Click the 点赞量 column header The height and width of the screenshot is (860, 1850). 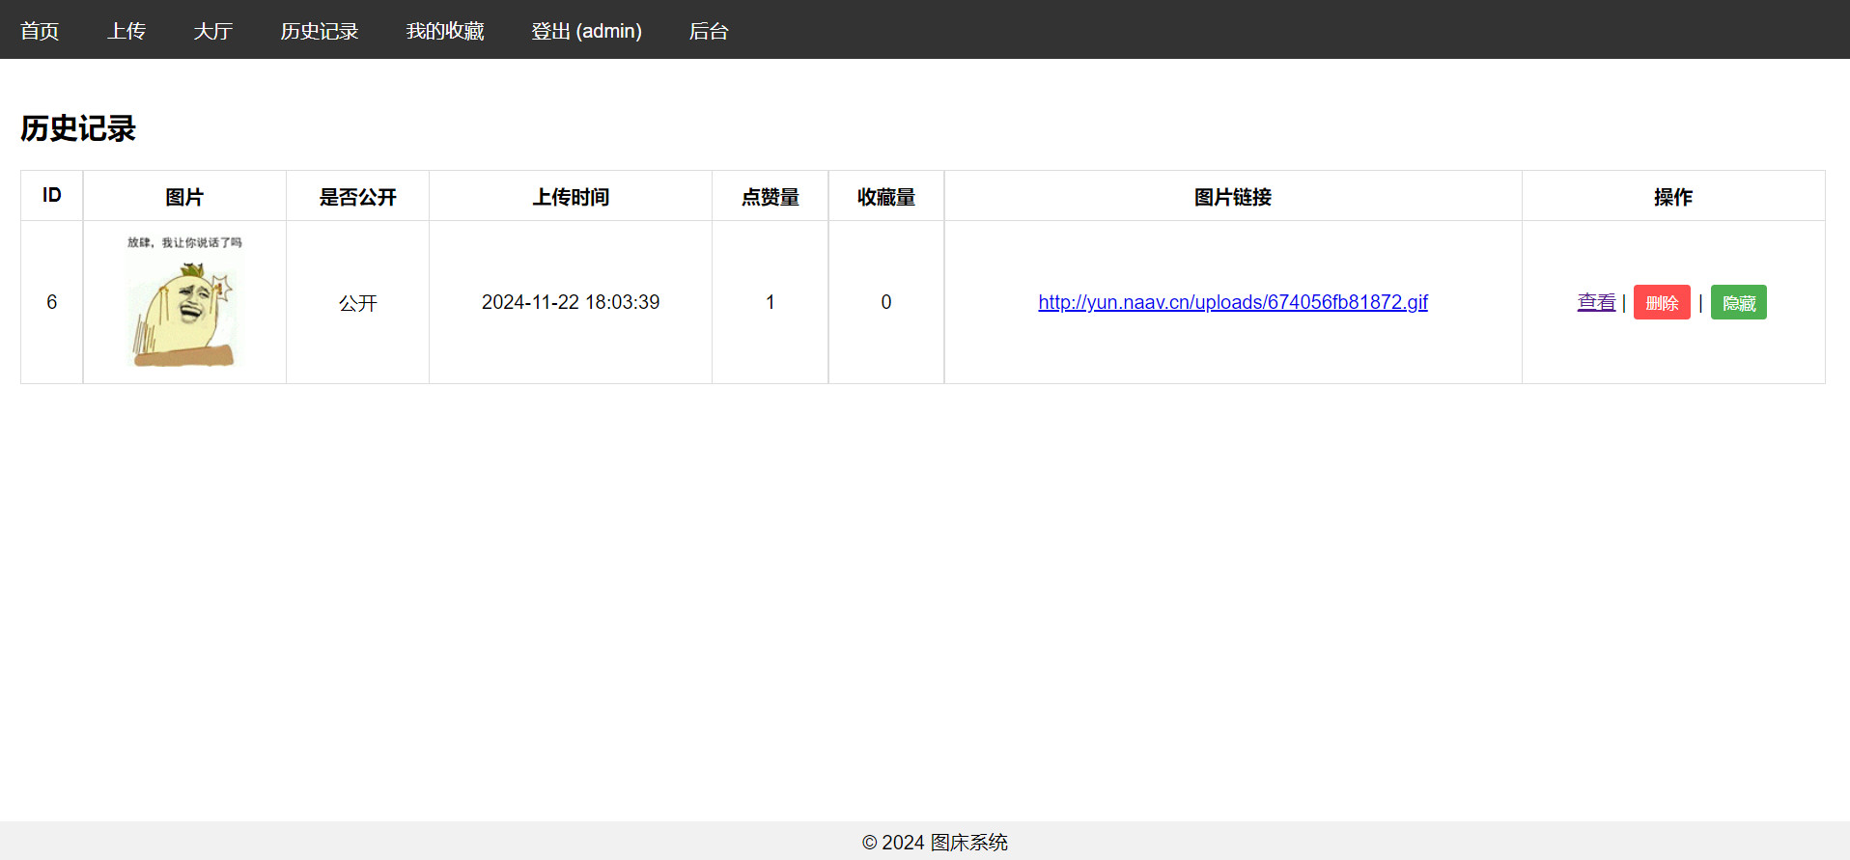pyautogui.click(x=770, y=197)
